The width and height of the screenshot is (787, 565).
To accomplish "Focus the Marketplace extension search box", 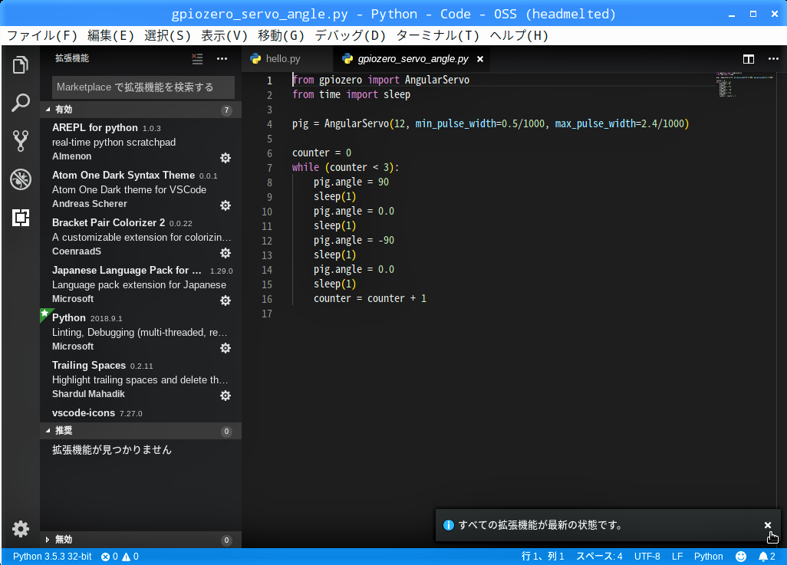I will [x=143, y=87].
